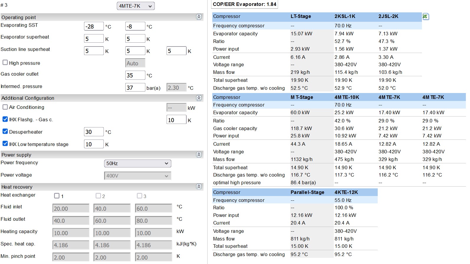Collapse the Heat recovery section
The height and width of the screenshot is (264, 470).
tap(199, 187)
